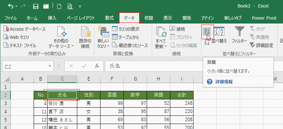
Task: Select row 3 header
Action: coord(5,103)
